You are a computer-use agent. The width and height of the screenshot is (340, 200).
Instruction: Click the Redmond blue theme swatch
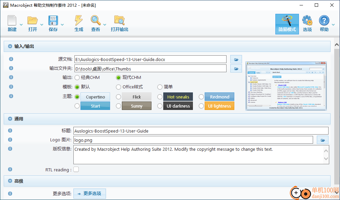coord(219,97)
